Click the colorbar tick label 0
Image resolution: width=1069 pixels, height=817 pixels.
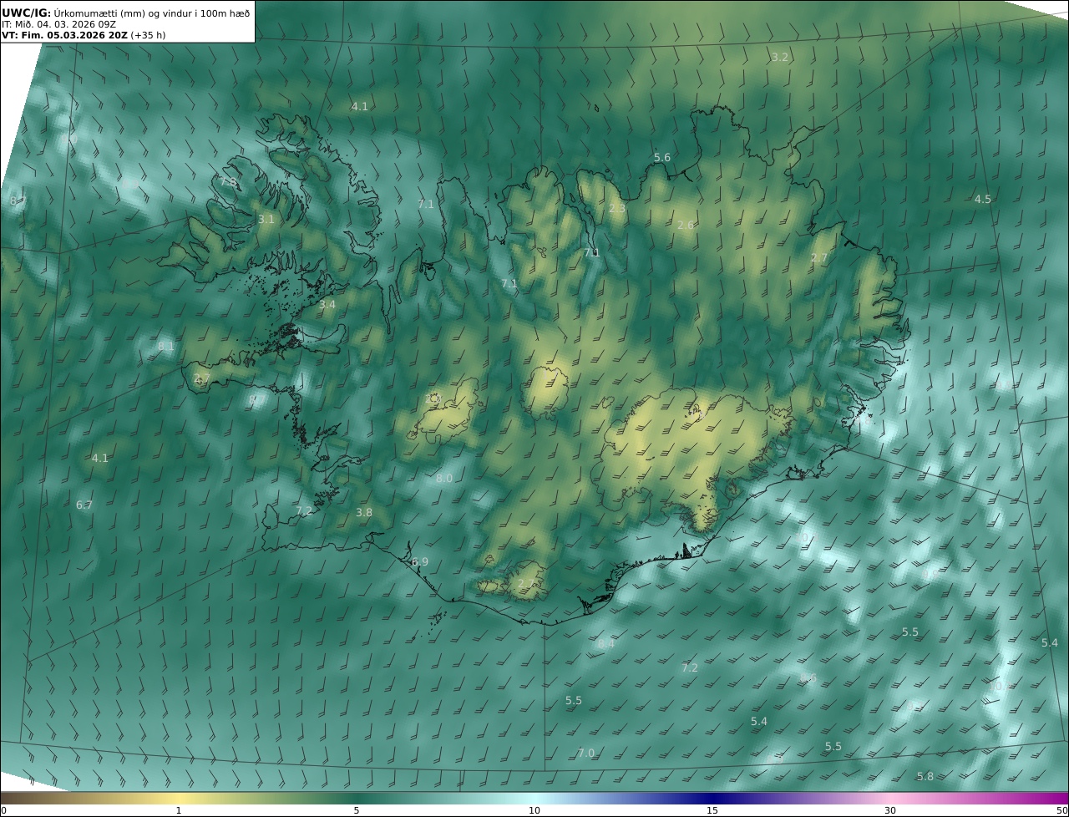[x=3, y=810]
